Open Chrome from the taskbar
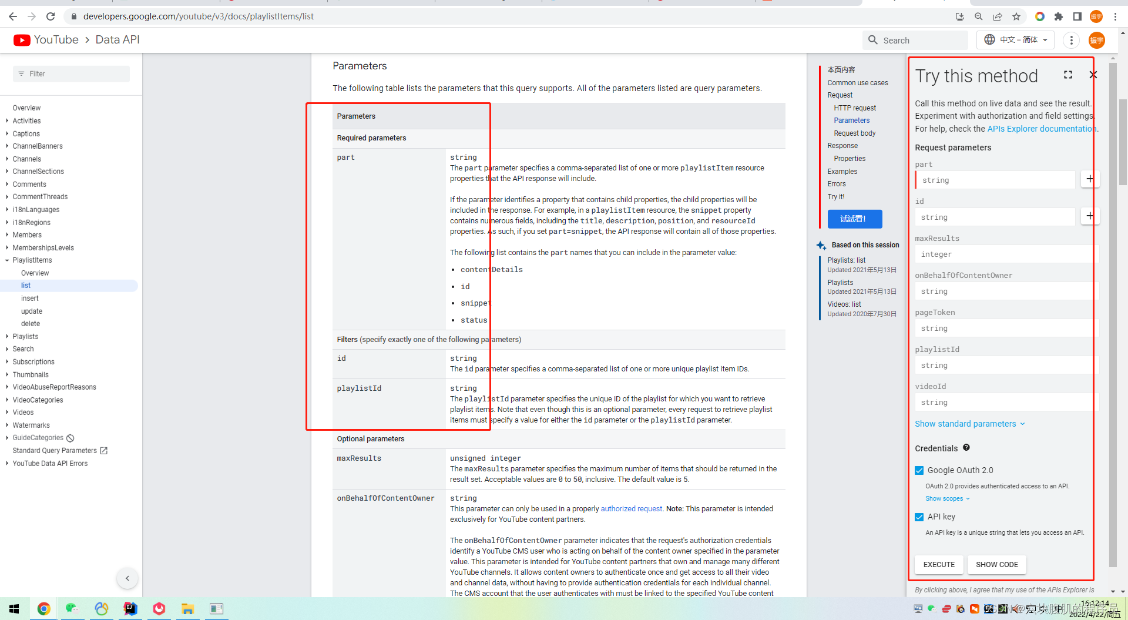 pos(43,609)
